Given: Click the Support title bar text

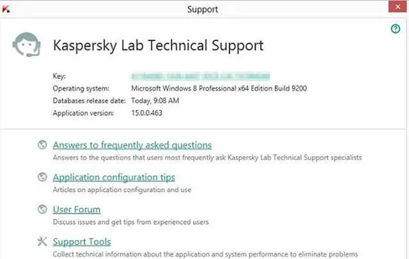Looking at the screenshot, I should 203,10.
